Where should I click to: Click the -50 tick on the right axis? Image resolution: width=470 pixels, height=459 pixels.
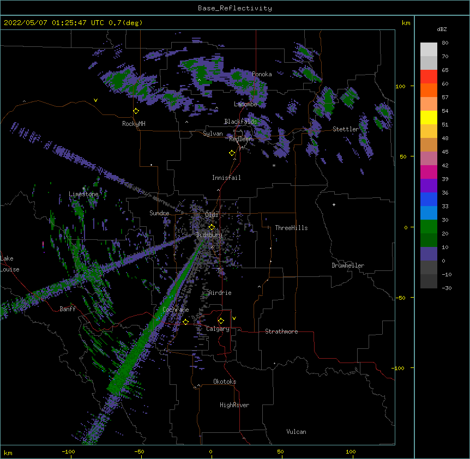400,298
